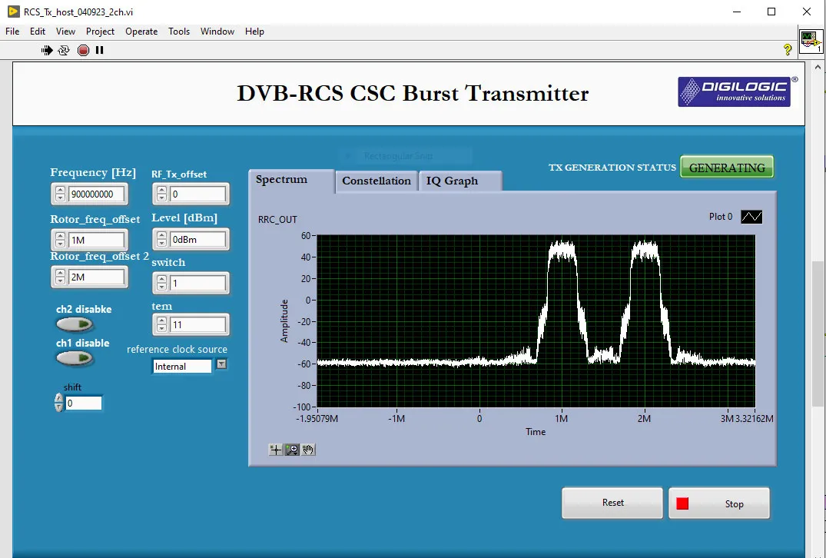The height and width of the screenshot is (558, 826).
Task: Click the Level [dBm] input field
Action: 197,240
